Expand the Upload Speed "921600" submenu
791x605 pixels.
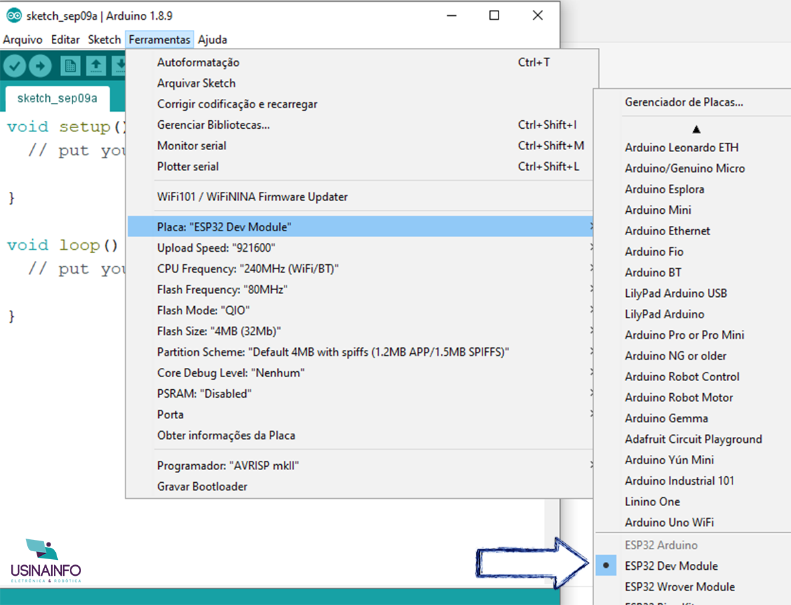(x=360, y=248)
